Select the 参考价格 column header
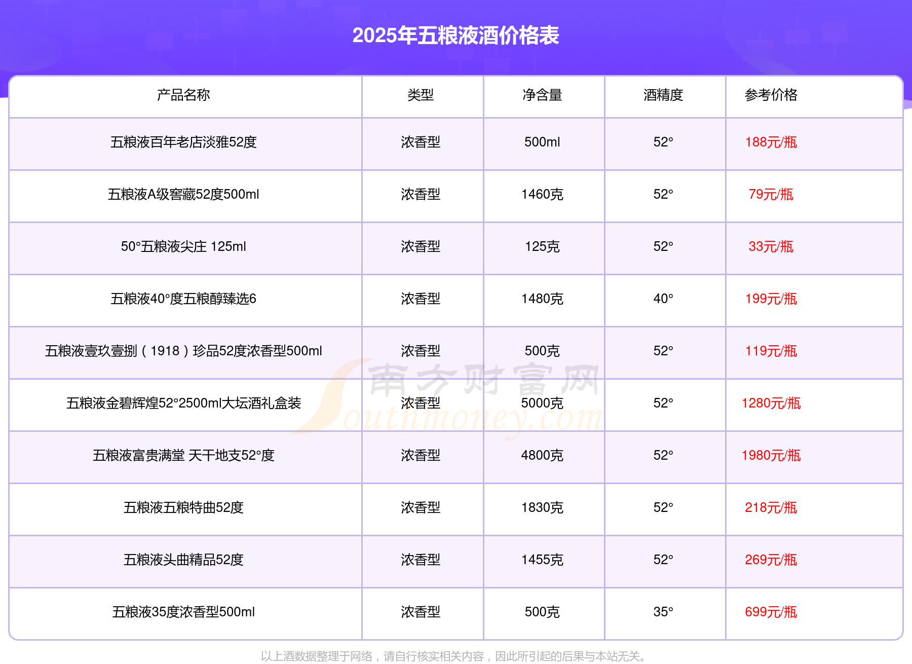912x664 pixels. tap(771, 95)
